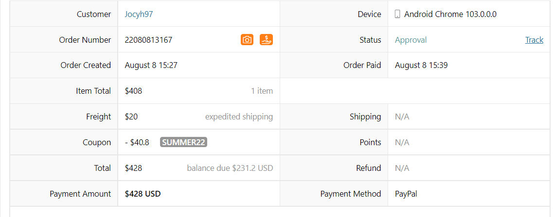Click the $428 USD payment amount
This screenshot has width=554, height=217.
[143, 194]
